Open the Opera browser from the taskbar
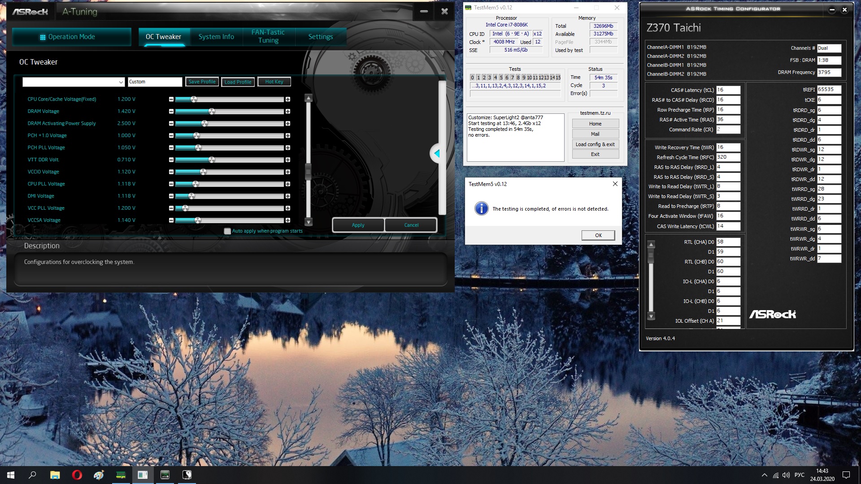The width and height of the screenshot is (861, 484). point(77,475)
